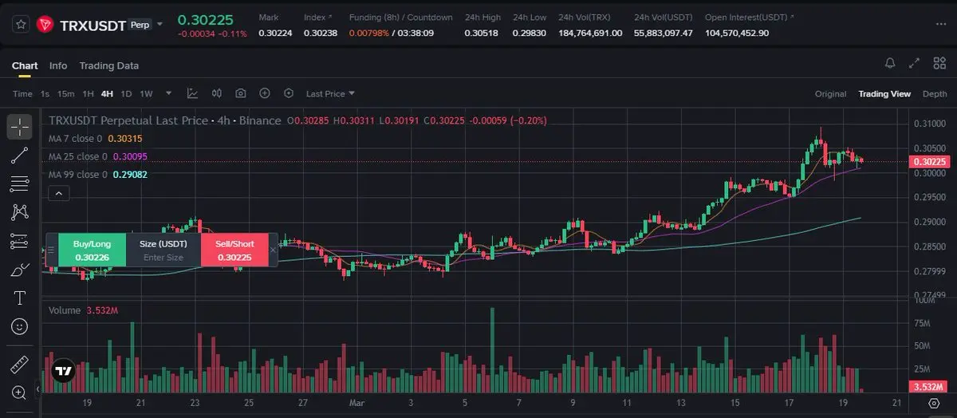Open the Trading Data tab
The image size is (957, 418).
[109, 65]
